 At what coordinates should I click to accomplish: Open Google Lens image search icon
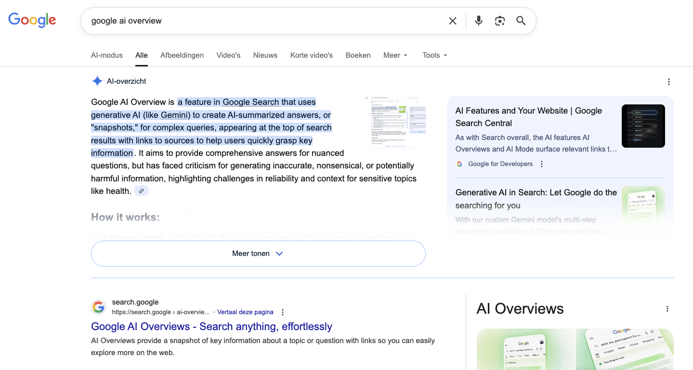[x=500, y=21]
